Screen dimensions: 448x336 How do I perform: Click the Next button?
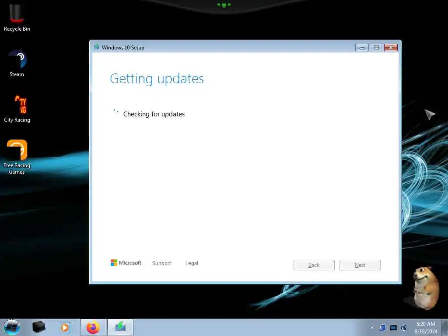tap(360, 265)
